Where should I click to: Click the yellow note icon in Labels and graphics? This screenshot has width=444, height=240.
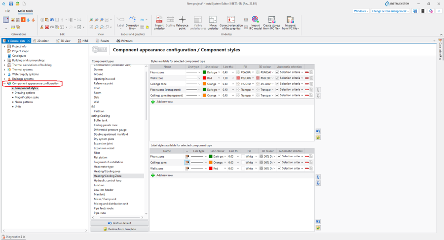tap(147, 27)
